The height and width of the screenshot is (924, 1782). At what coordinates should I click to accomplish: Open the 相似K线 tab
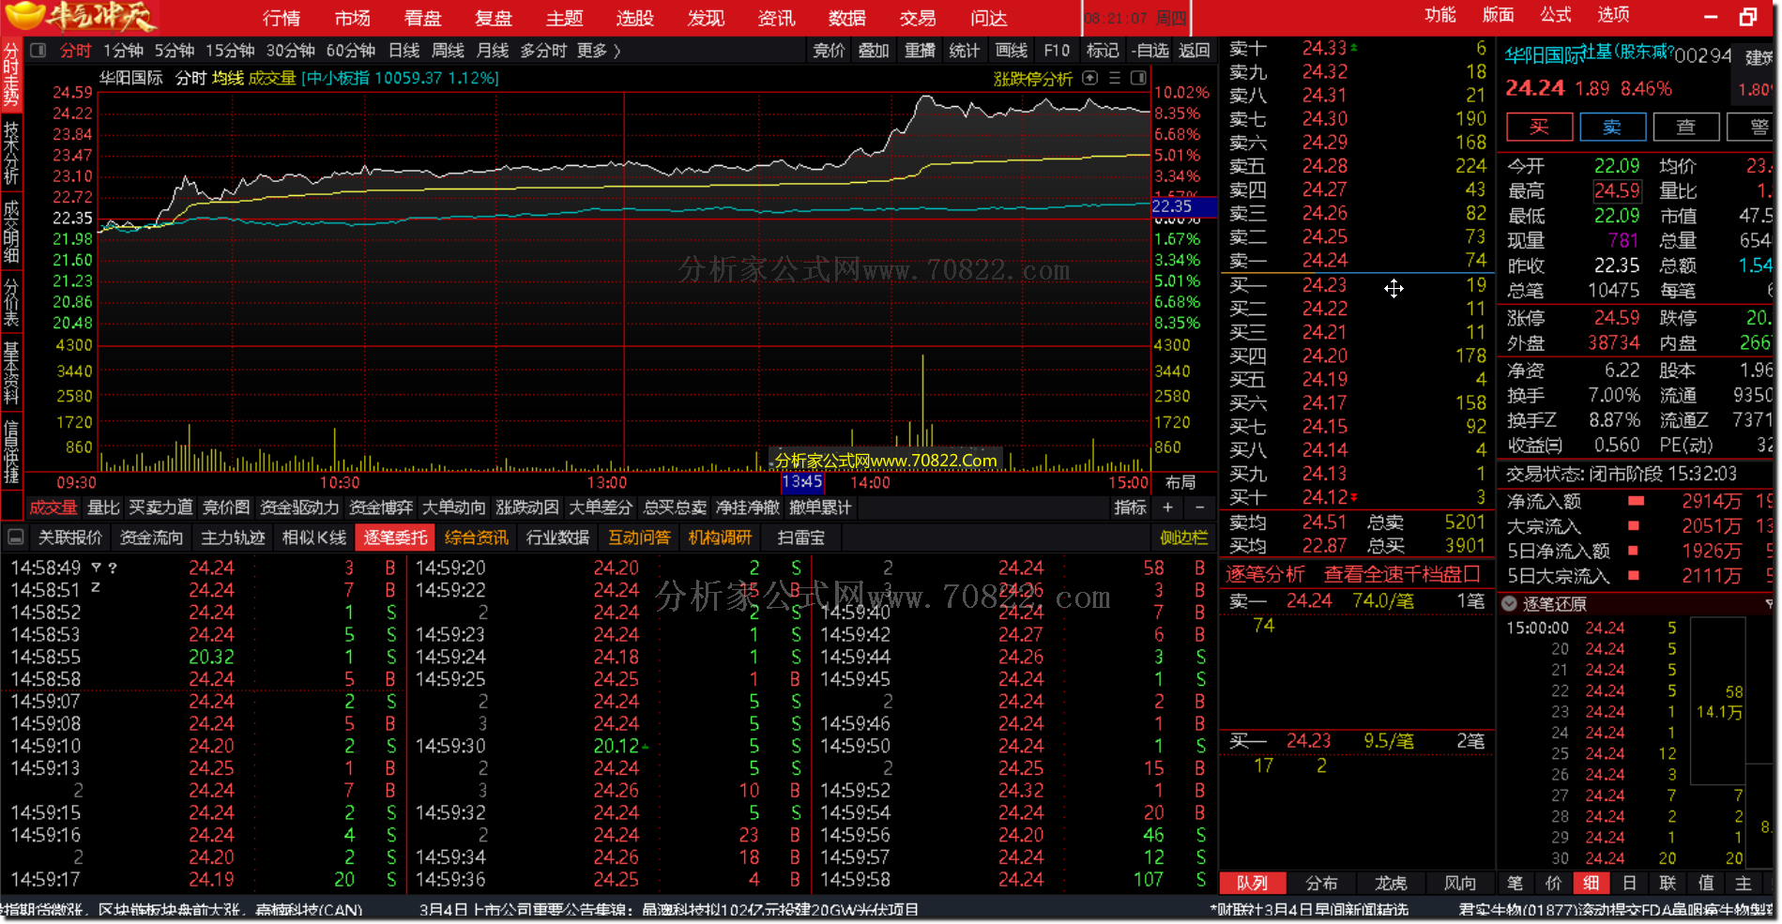[314, 538]
